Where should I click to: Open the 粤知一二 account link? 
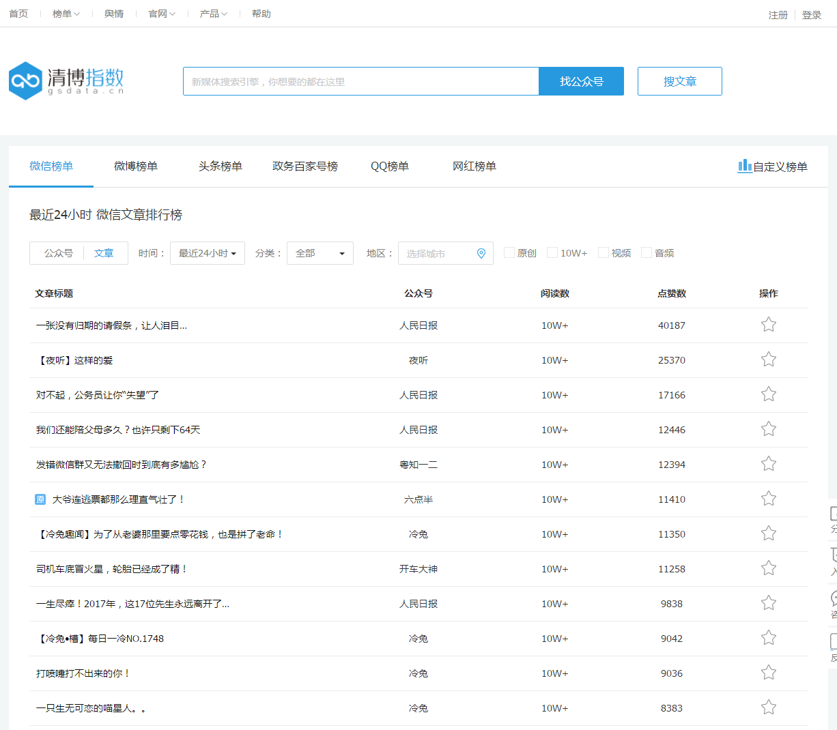[418, 465]
